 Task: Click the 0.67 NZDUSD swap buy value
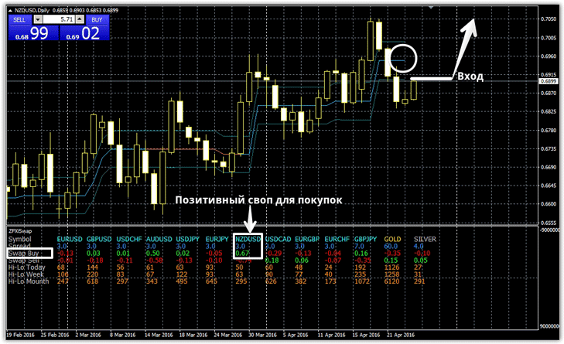point(241,253)
